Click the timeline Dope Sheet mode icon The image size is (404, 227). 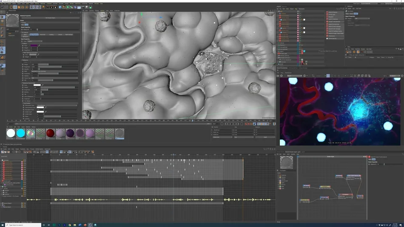point(3,152)
